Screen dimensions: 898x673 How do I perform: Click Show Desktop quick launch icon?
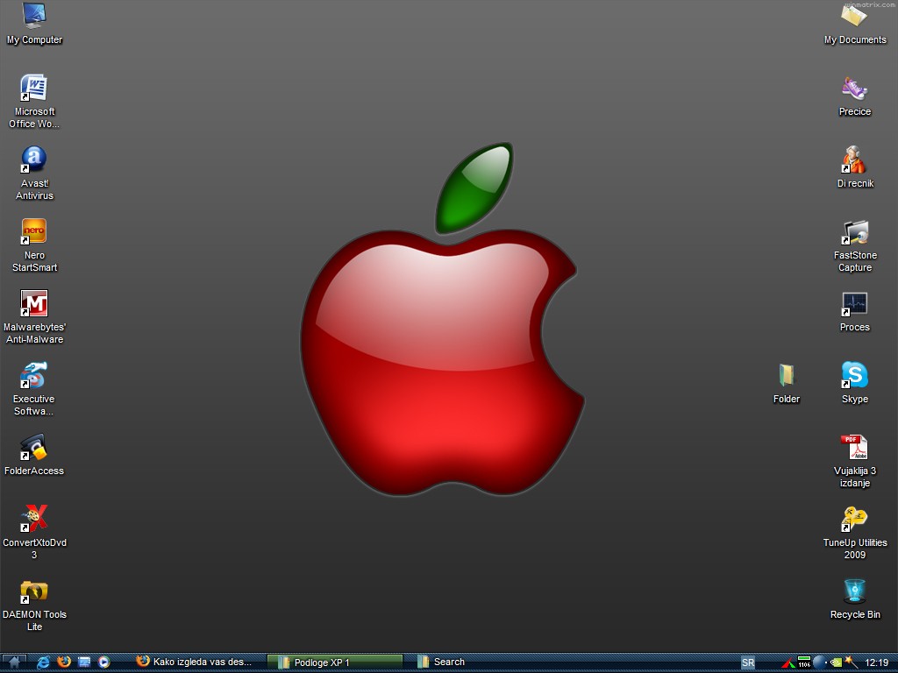tap(84, 662)
